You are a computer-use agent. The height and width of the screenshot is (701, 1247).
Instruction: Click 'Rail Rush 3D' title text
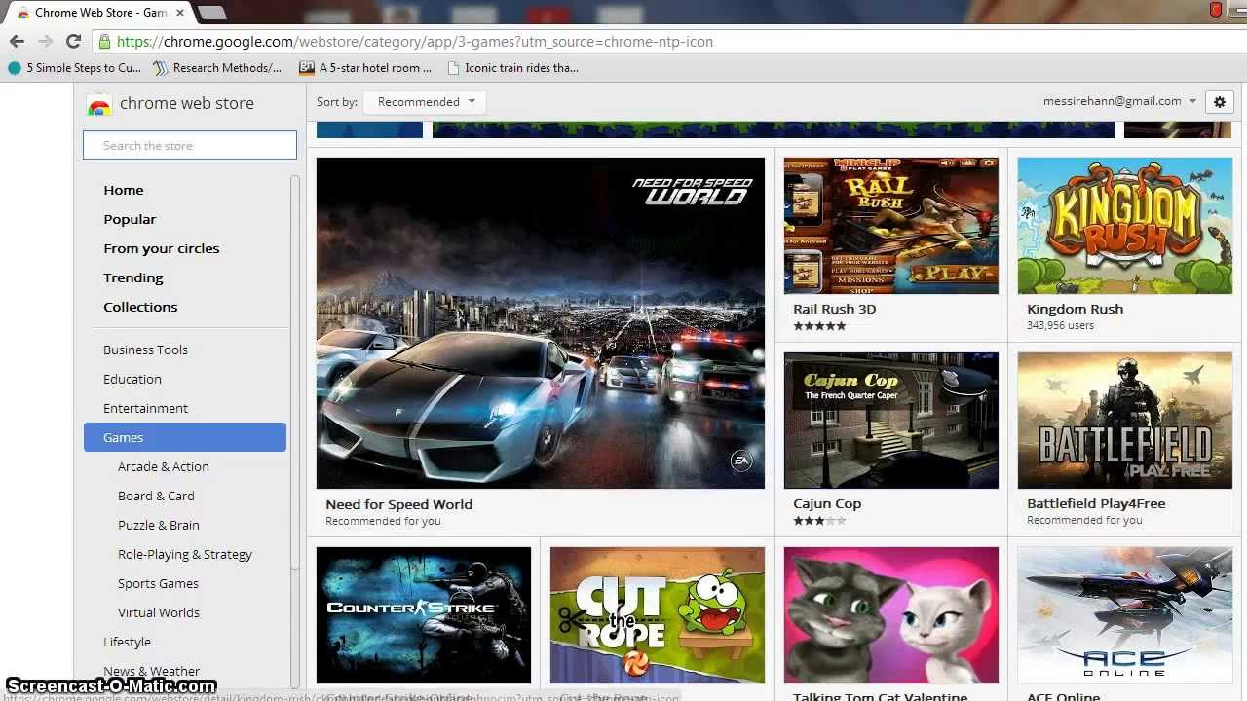835,309
